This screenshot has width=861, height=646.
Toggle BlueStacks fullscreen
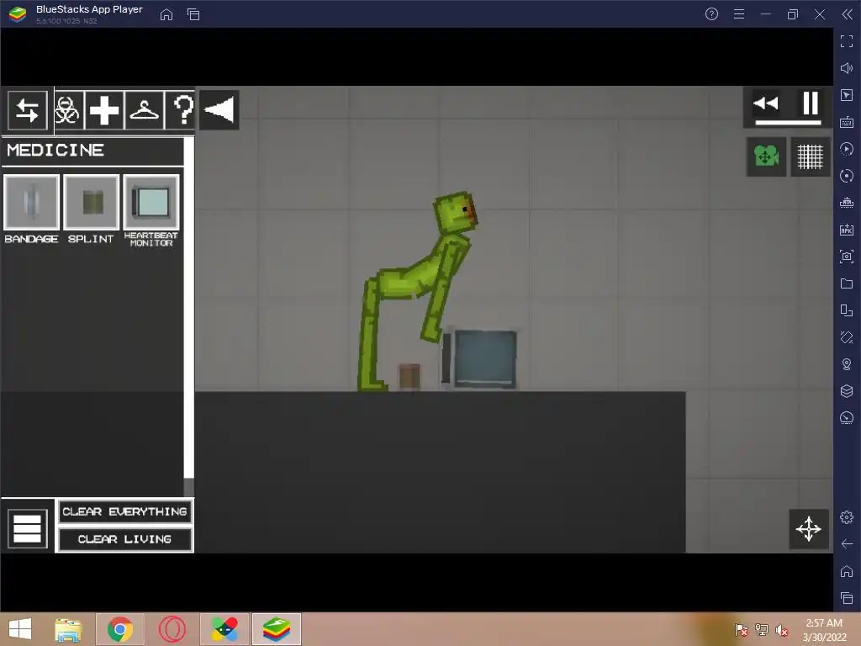tap(847, 40)
